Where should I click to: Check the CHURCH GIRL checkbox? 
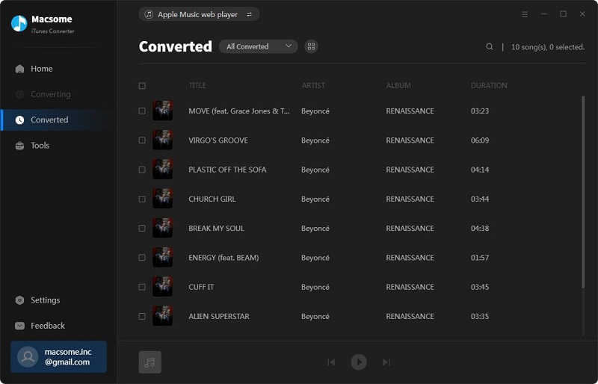[x=142, y=199]
